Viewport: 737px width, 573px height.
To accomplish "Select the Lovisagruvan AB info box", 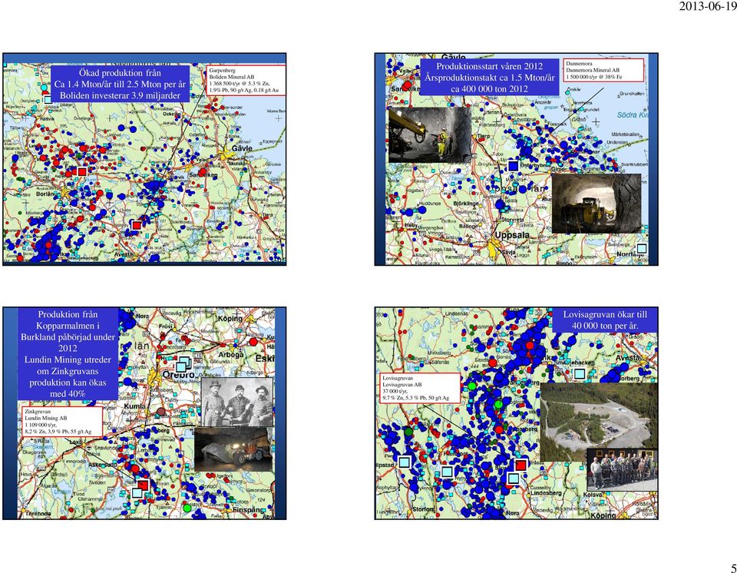I will [x=420, y=388].
